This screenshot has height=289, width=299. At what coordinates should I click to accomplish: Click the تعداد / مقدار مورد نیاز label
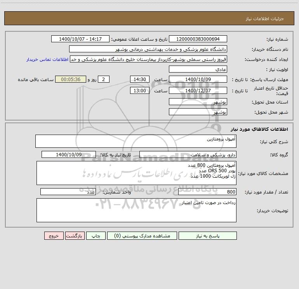click(x=266, y=192)
